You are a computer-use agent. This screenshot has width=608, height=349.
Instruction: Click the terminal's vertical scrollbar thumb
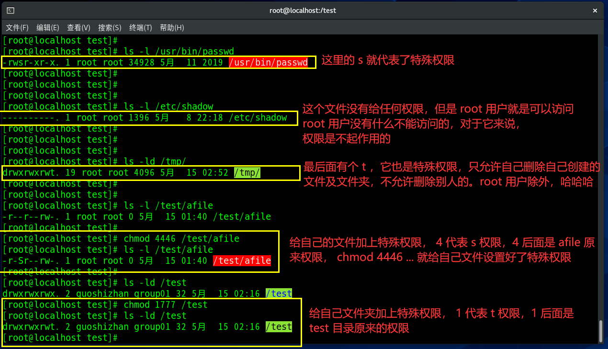coord(601,331)
